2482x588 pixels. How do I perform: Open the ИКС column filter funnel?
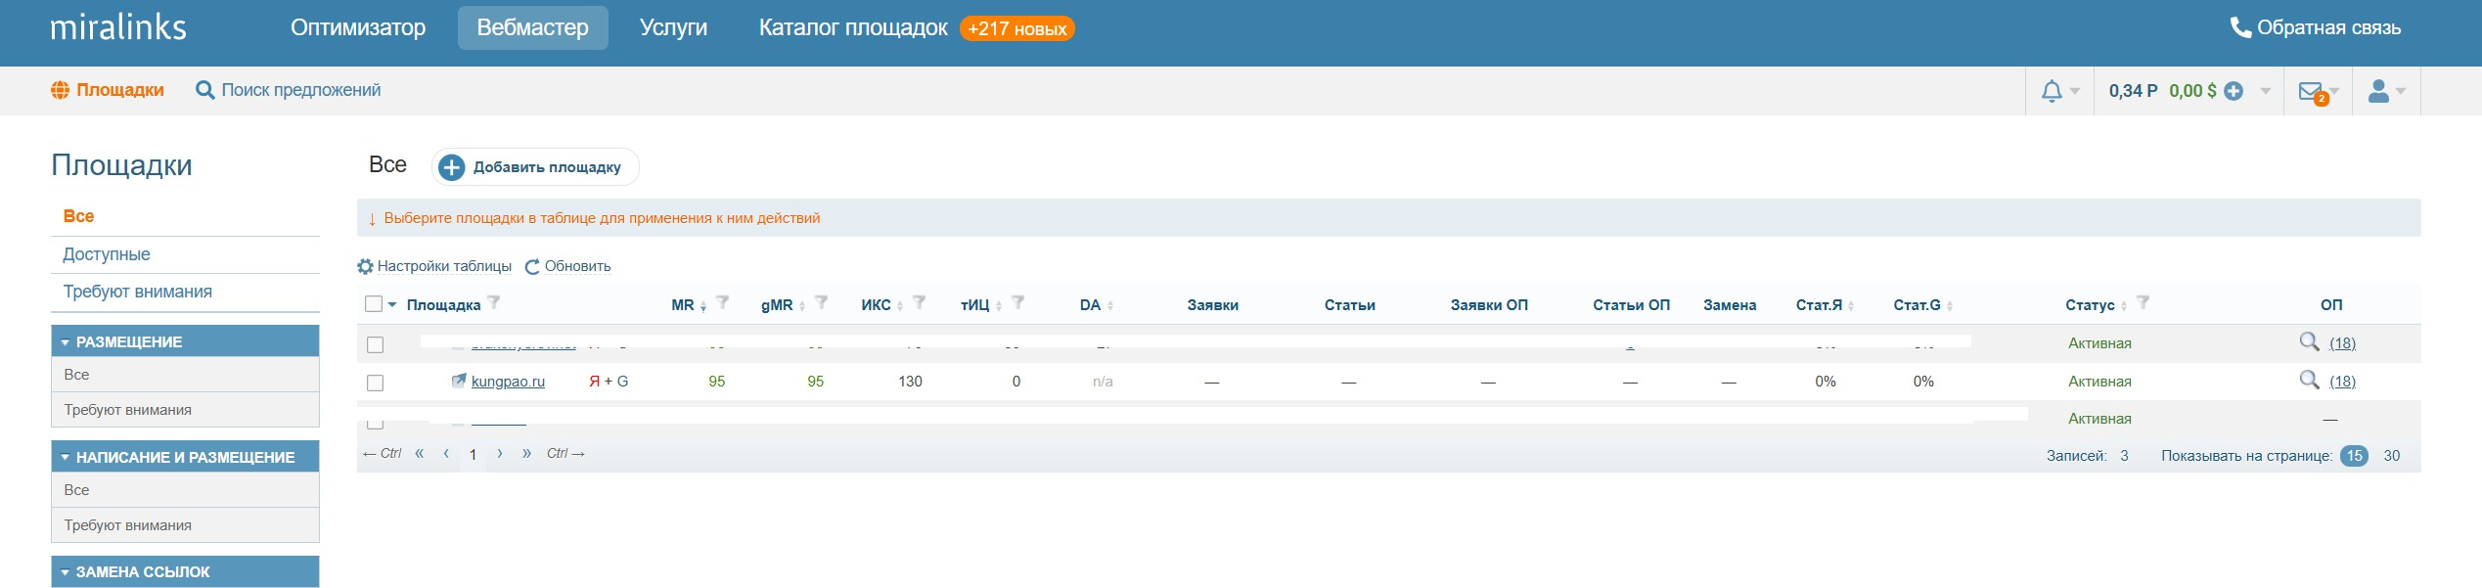[920, 302]
